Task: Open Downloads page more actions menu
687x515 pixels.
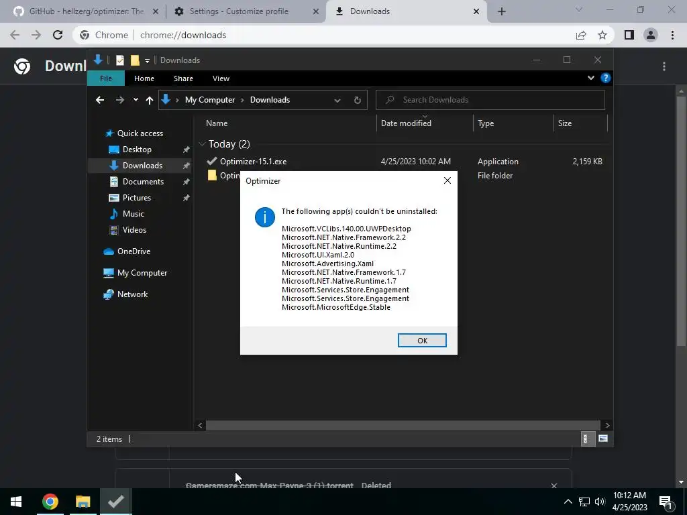Action: tap(664, 66)
